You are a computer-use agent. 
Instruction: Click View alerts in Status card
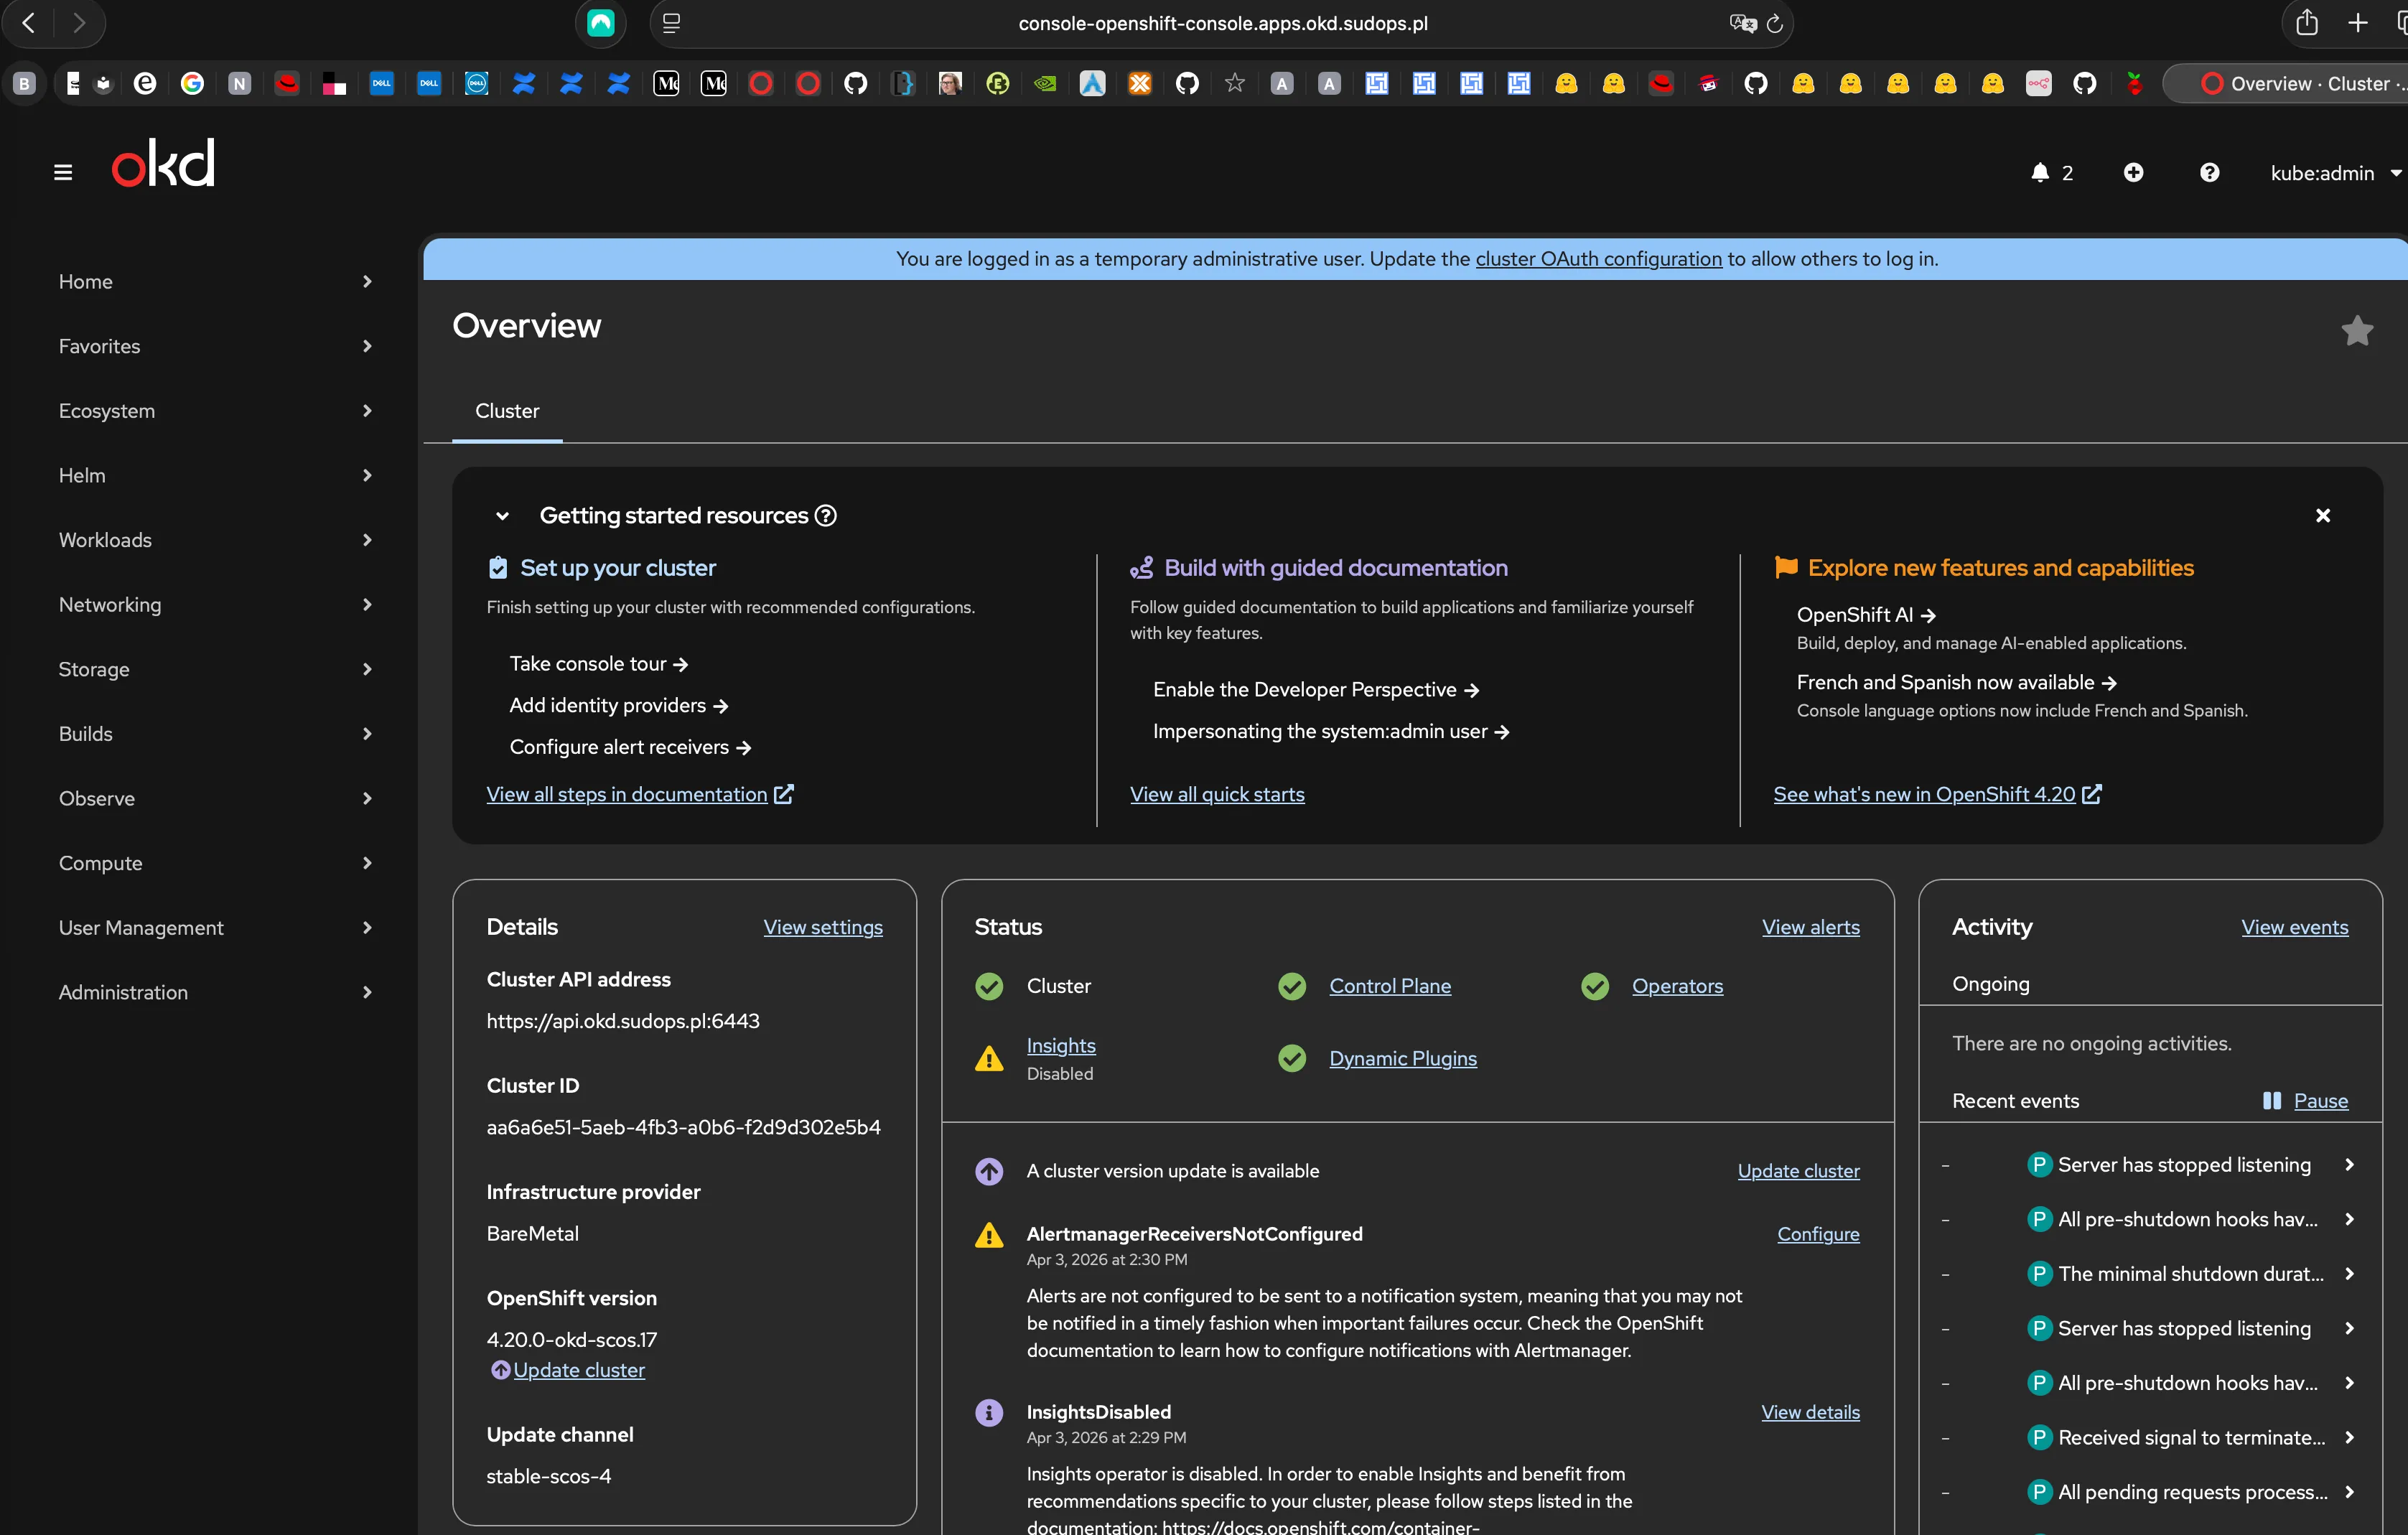click(1810, 928)
